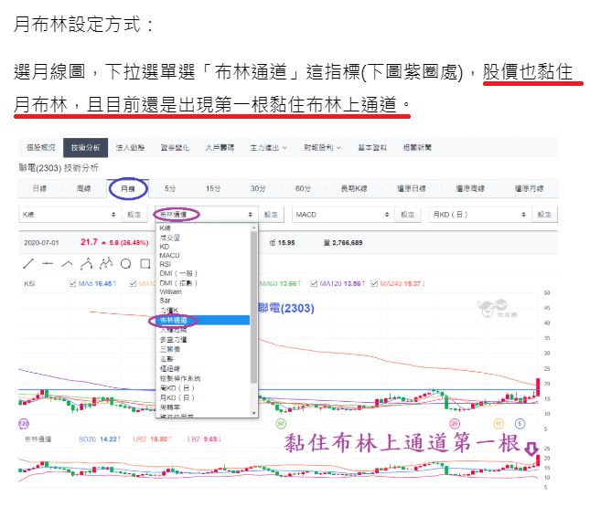Click 設定 button next to 布林通道 dropdown

click(x=271, y=215)
